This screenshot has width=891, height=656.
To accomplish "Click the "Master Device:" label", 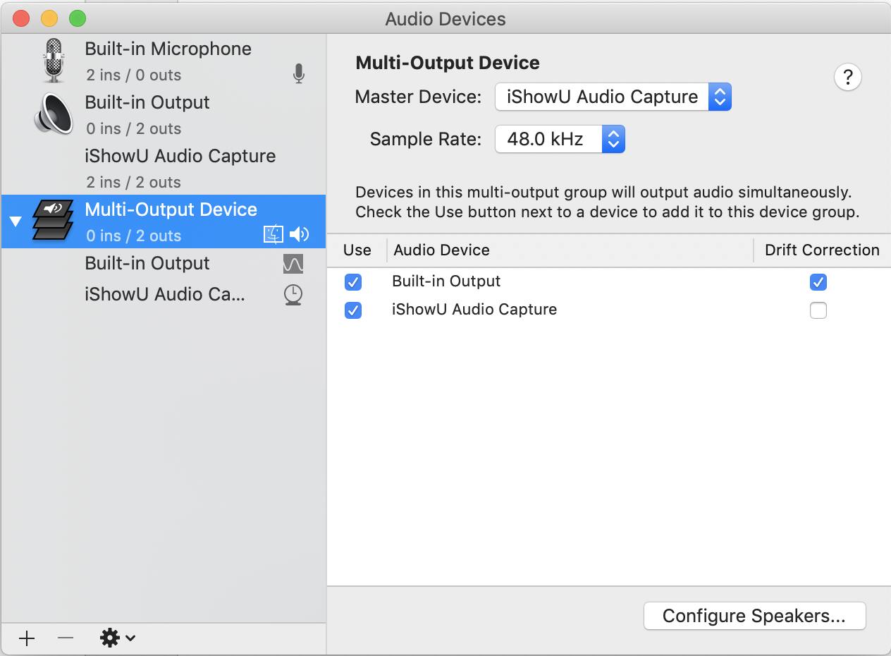I will (x=419, y=97).
